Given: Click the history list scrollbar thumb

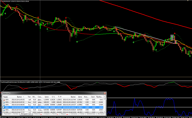Looking at the screenshot, I should 104,99.
